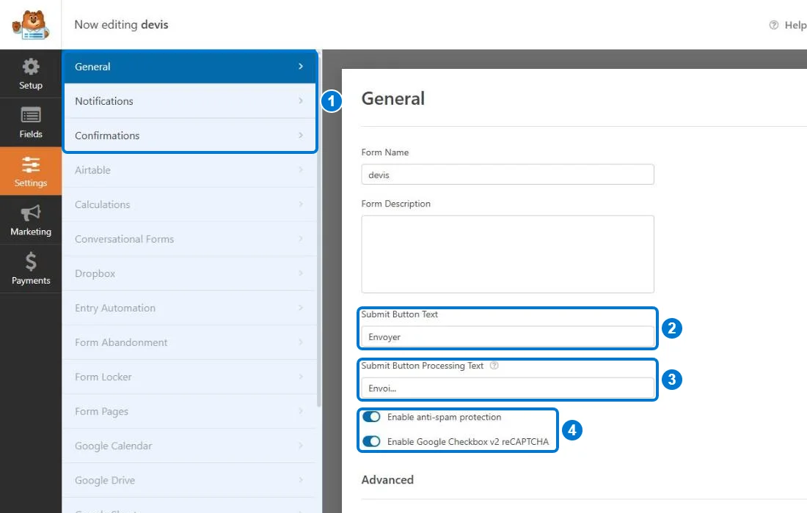Open the Google Calendar settings tab
This screenshot has width=807, height=513.
(x=189, y=446)
